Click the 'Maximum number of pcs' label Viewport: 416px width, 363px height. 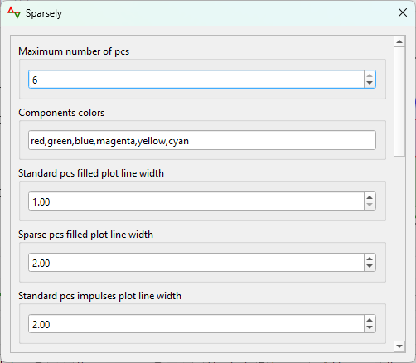point(74,51)
